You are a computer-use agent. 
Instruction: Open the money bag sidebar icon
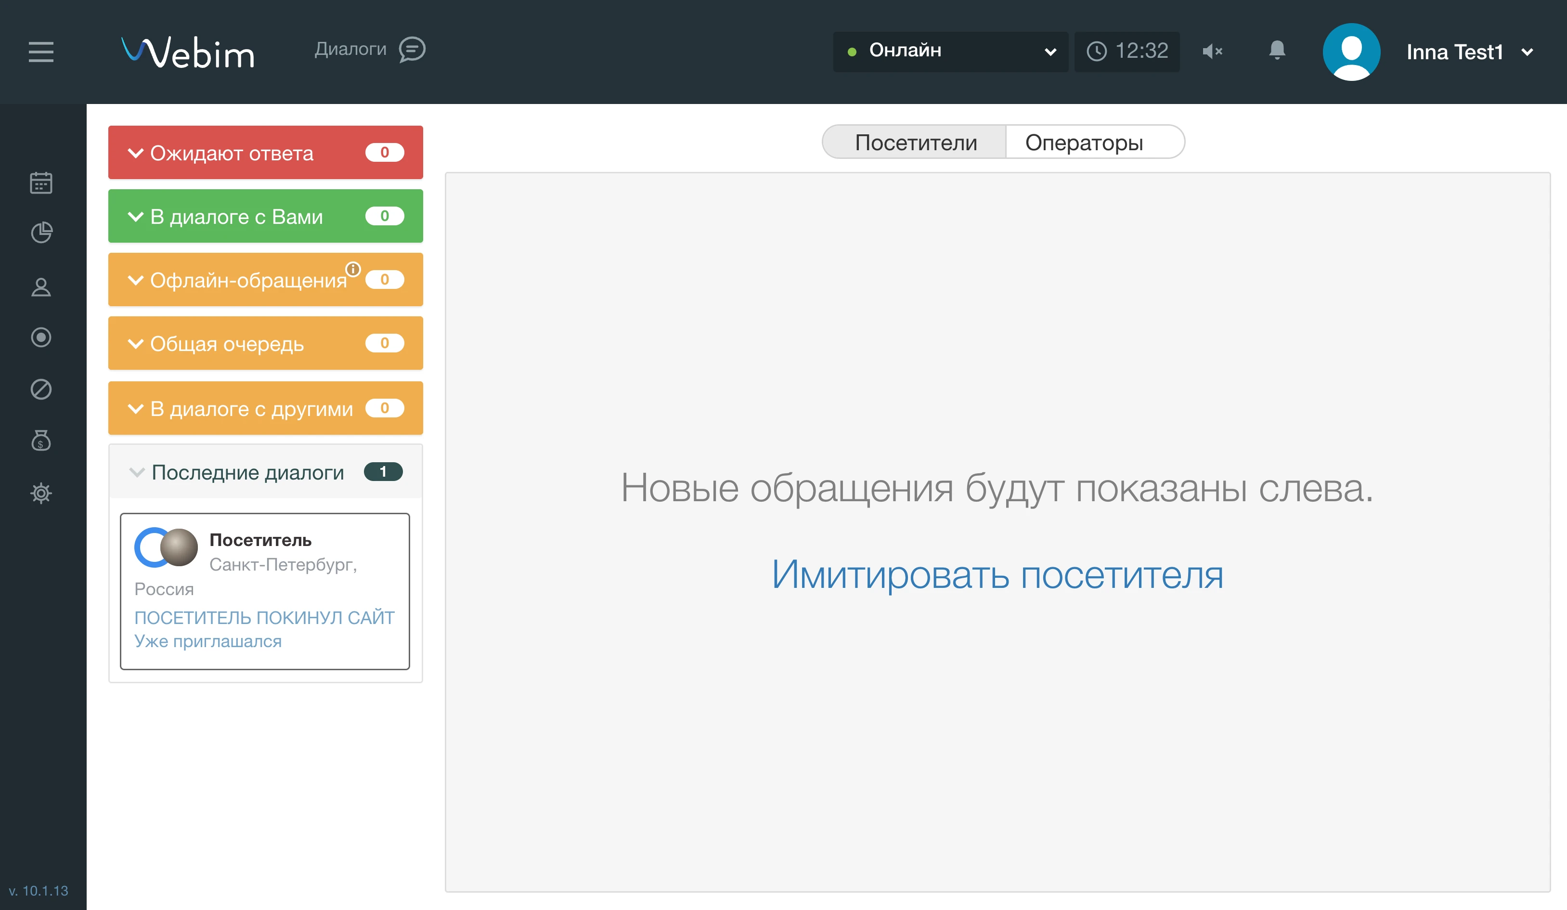point(41,440)
